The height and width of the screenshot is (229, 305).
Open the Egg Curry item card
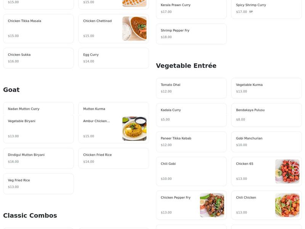pos(114,58)
